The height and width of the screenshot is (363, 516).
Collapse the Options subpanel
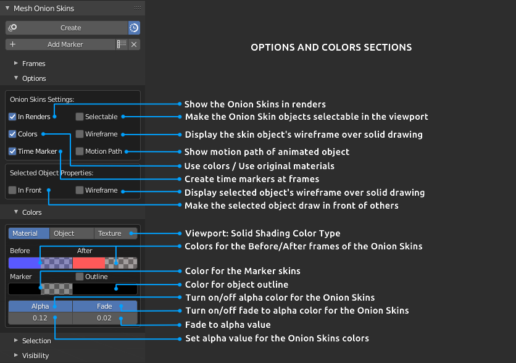pyautogui.click(x=16, y=78)
